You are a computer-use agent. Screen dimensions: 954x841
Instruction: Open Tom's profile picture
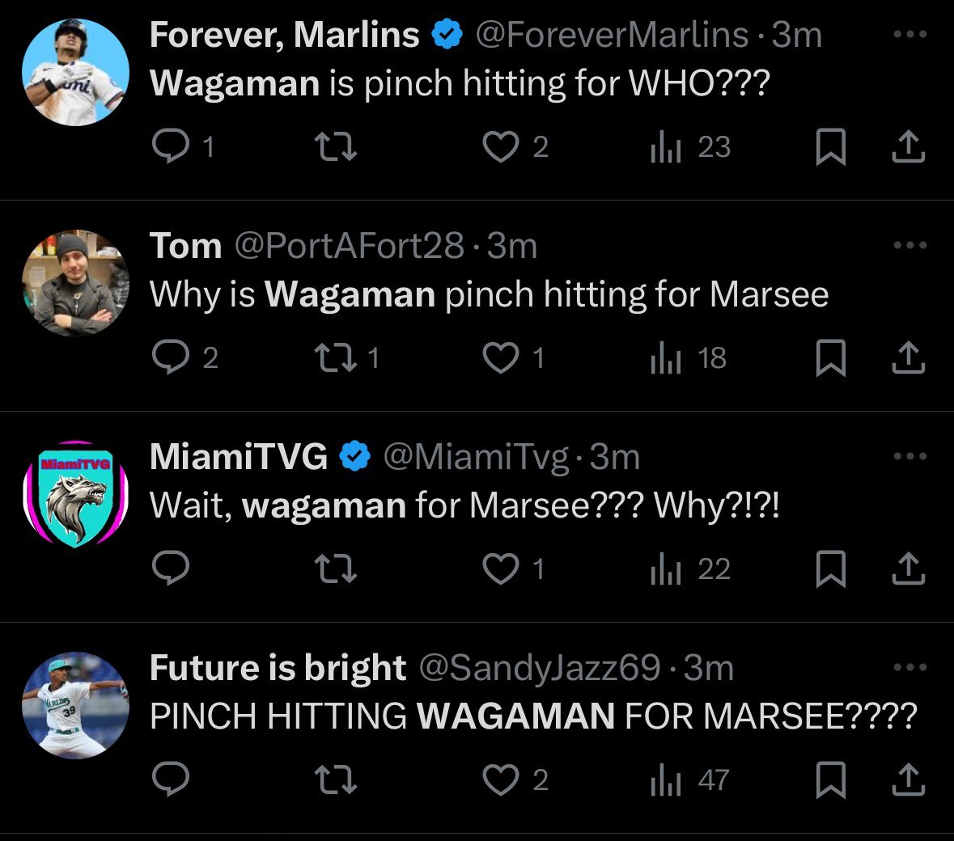(x=75, y=283)
